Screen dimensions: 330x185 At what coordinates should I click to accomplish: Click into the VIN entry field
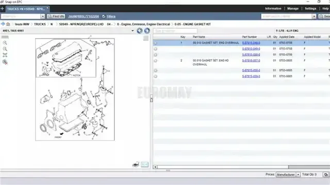[21, 16]
